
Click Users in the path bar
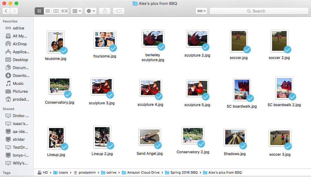61,172
